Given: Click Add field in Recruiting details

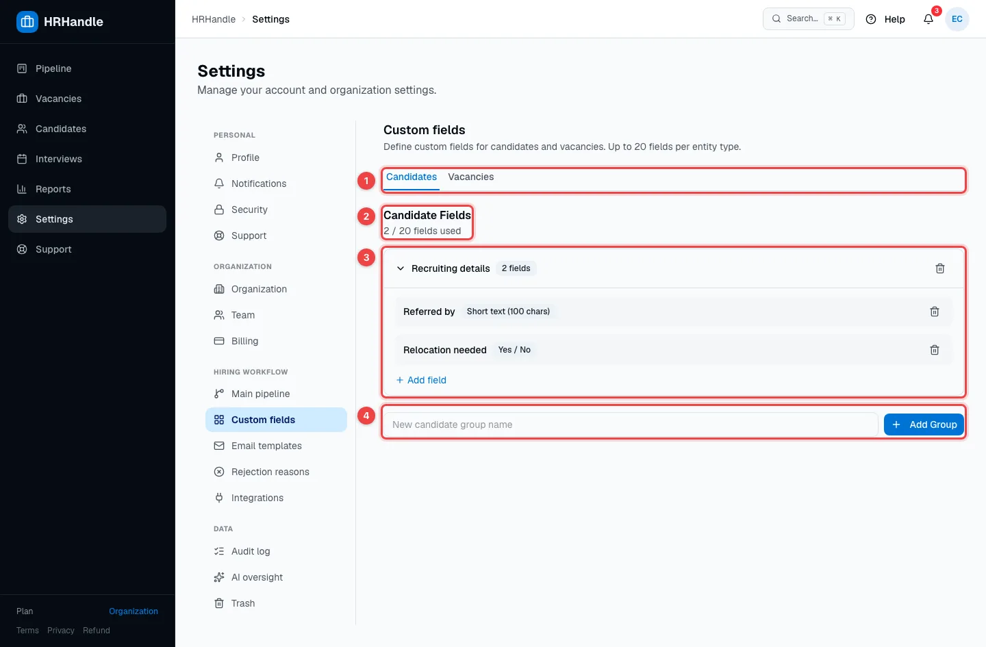Looking at the screenshot, I should (x=421, y=380).
